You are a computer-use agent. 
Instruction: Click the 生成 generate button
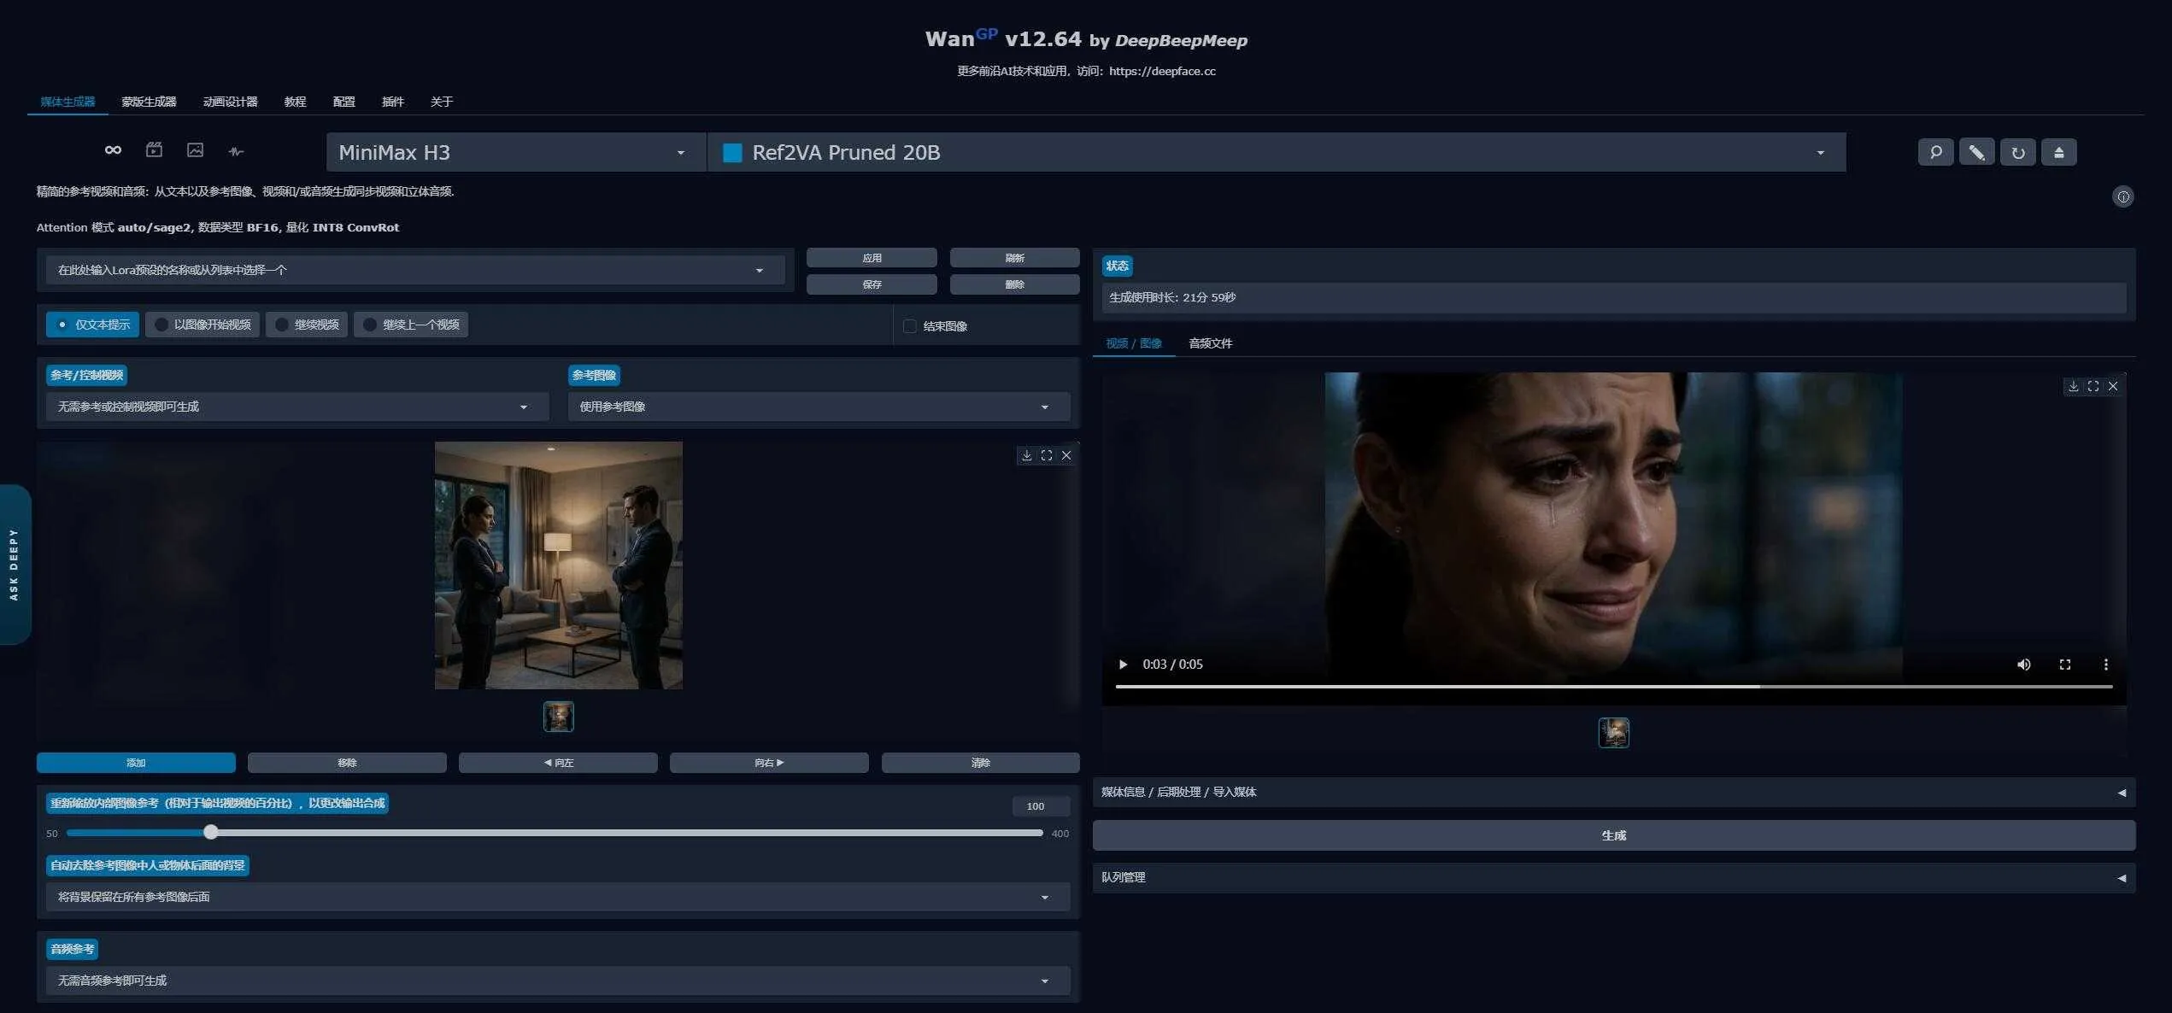click(x=1614, y=835)
